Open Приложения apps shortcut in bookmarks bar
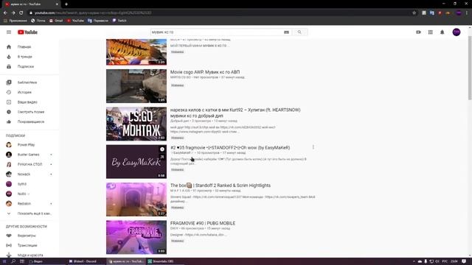 point(15,21)
